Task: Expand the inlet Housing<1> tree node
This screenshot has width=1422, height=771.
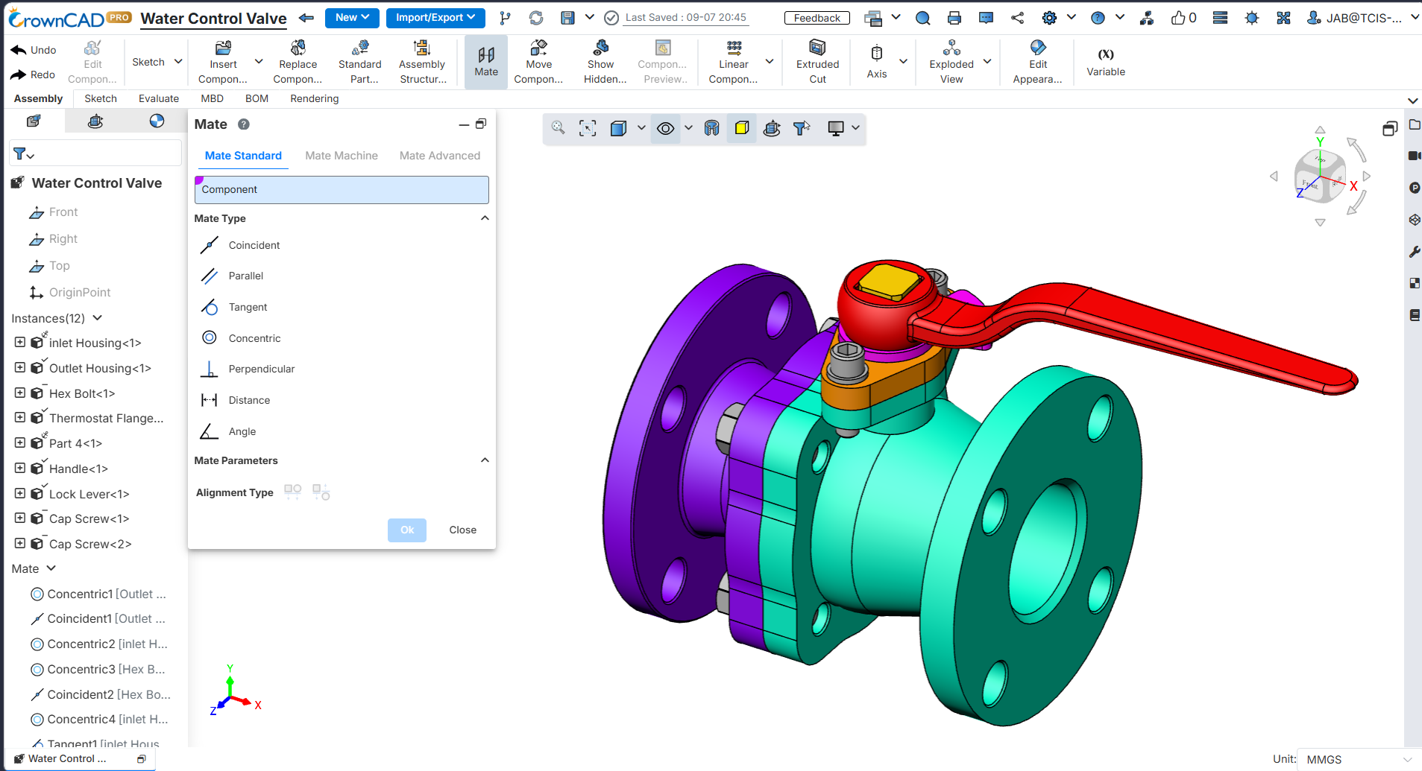Action: (x=20, y=342)
